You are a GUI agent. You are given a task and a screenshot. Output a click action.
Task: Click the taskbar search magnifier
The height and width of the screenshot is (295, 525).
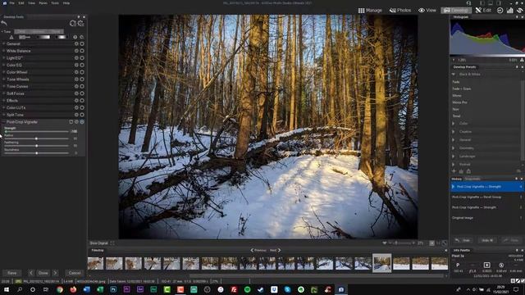(20, 289)
